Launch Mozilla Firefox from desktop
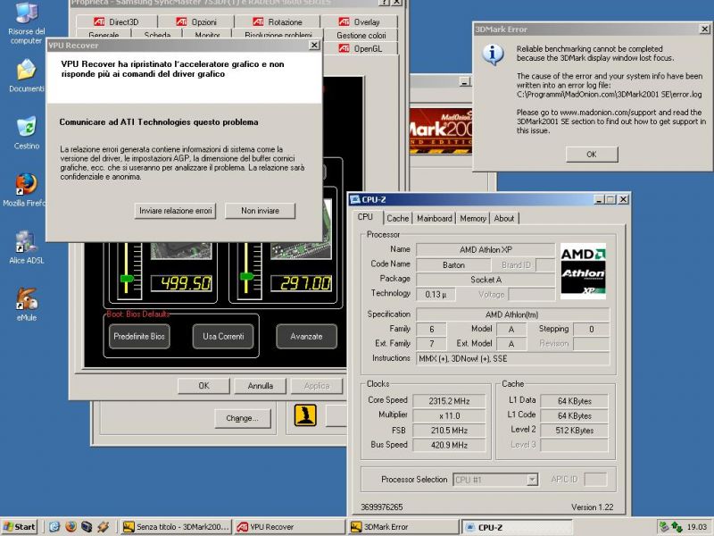The width and height of the screenshot is (714, 536). tap(26, 184)
